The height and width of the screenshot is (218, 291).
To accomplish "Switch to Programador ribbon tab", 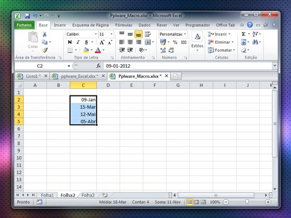I will pyautogui.click(x=198, y=25).
